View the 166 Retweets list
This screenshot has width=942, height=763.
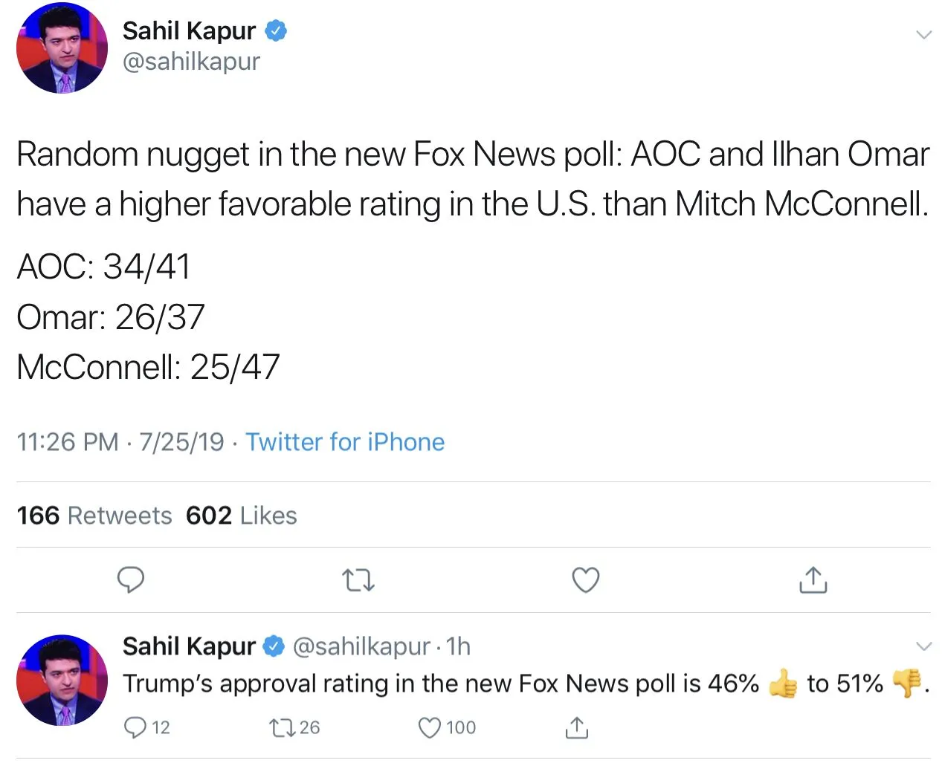point(94,516)
